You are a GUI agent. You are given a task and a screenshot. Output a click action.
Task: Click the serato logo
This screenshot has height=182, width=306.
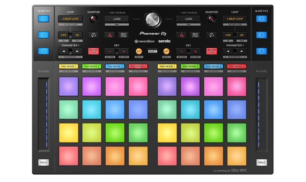coord(164,41)
